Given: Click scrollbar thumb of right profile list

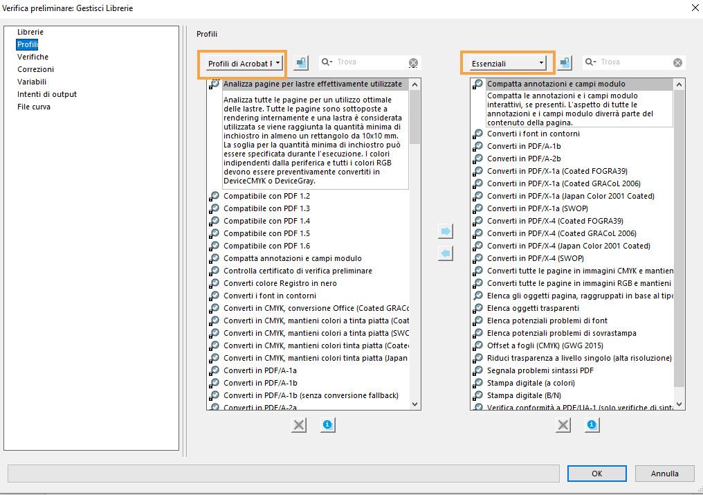Looking at the screenshot, I should point(679,238).
